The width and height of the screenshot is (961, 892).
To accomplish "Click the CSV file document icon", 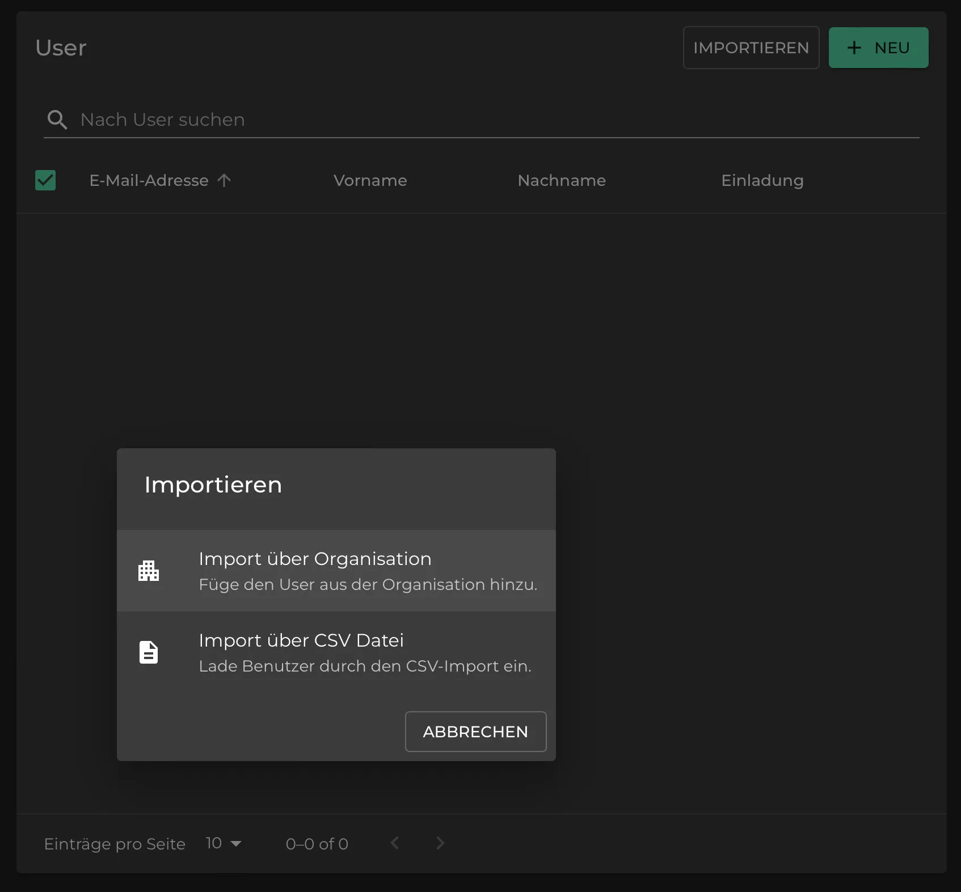I will [x=149, y=652].
